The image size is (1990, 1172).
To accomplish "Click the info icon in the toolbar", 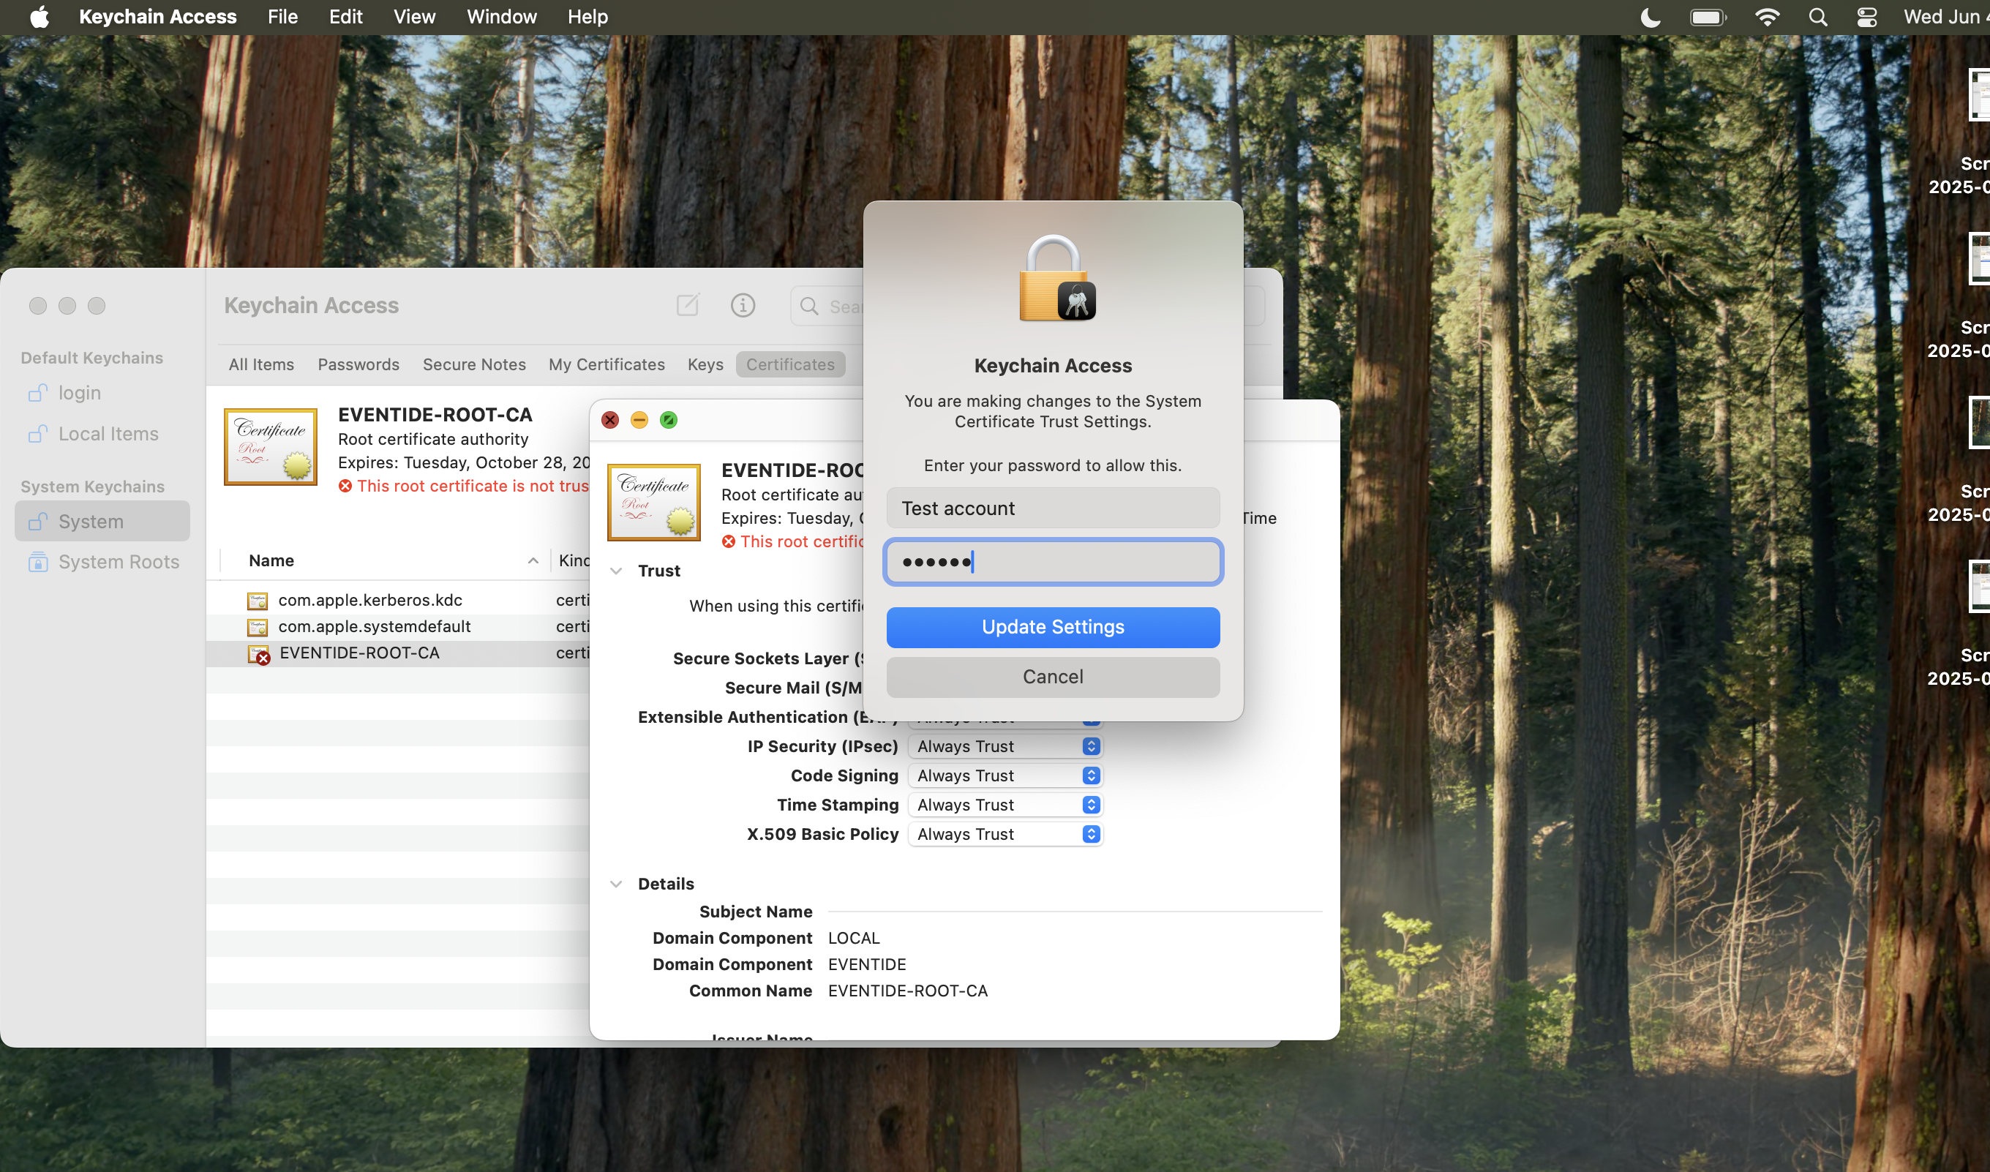I will click(743, 306).
